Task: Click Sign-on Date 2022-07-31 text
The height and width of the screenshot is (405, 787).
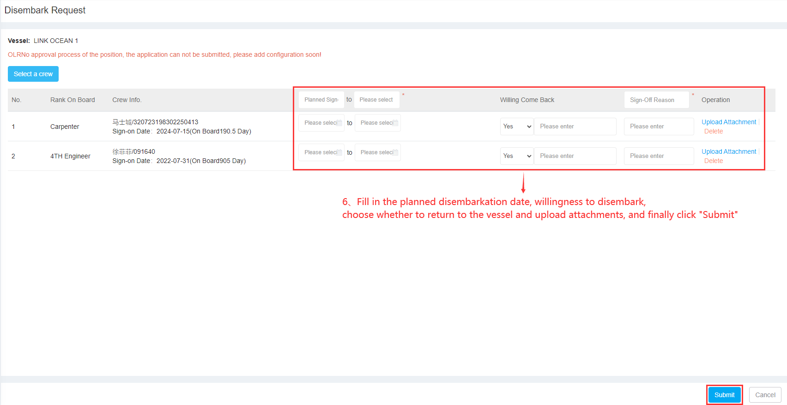Action: [x=179, y=161]
